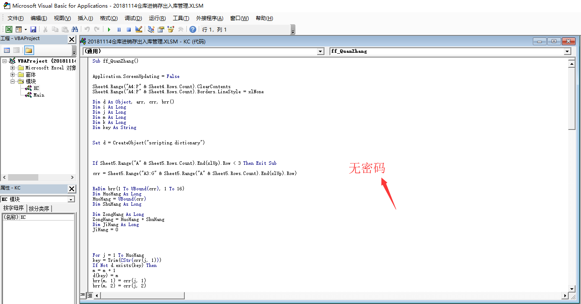Open VBA Help question mark icon
581x304 pixels.
coord(193,29)
